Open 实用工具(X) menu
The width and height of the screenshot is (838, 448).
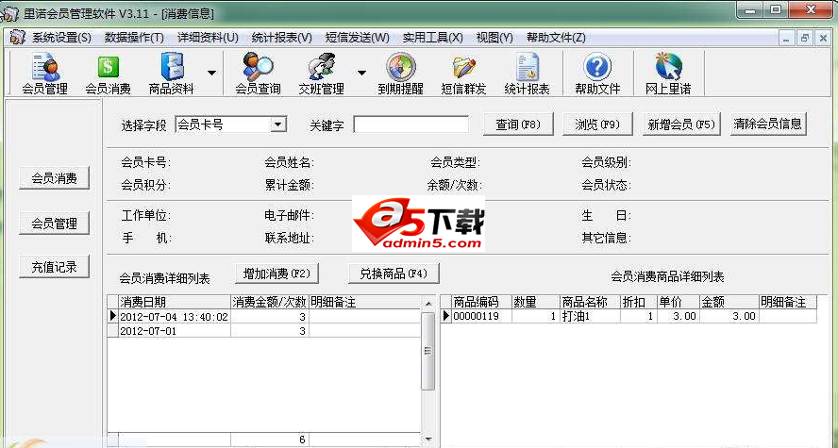click(x=433, y=38)
